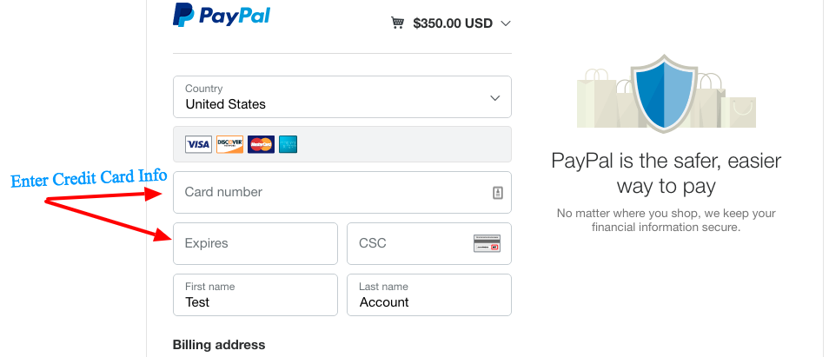Focus the Card number field
This screenshot has width=829, height=357.
(x=342, y=192)
